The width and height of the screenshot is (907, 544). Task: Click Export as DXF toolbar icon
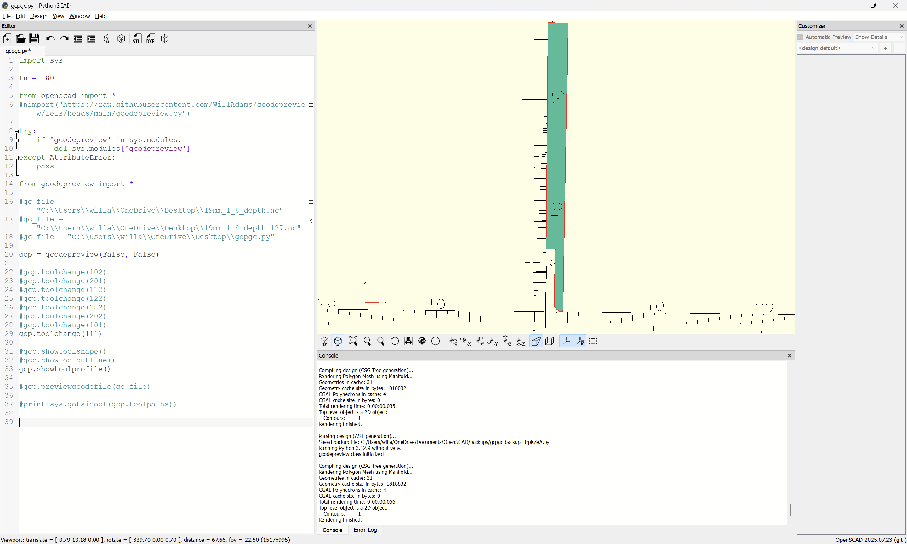tap(151, 39)
